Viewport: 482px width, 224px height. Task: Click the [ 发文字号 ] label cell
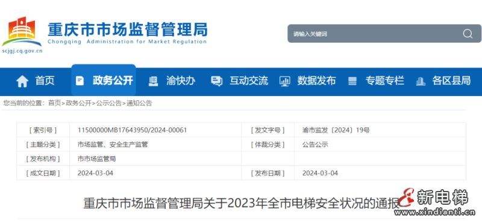click(x=268, y=130)
